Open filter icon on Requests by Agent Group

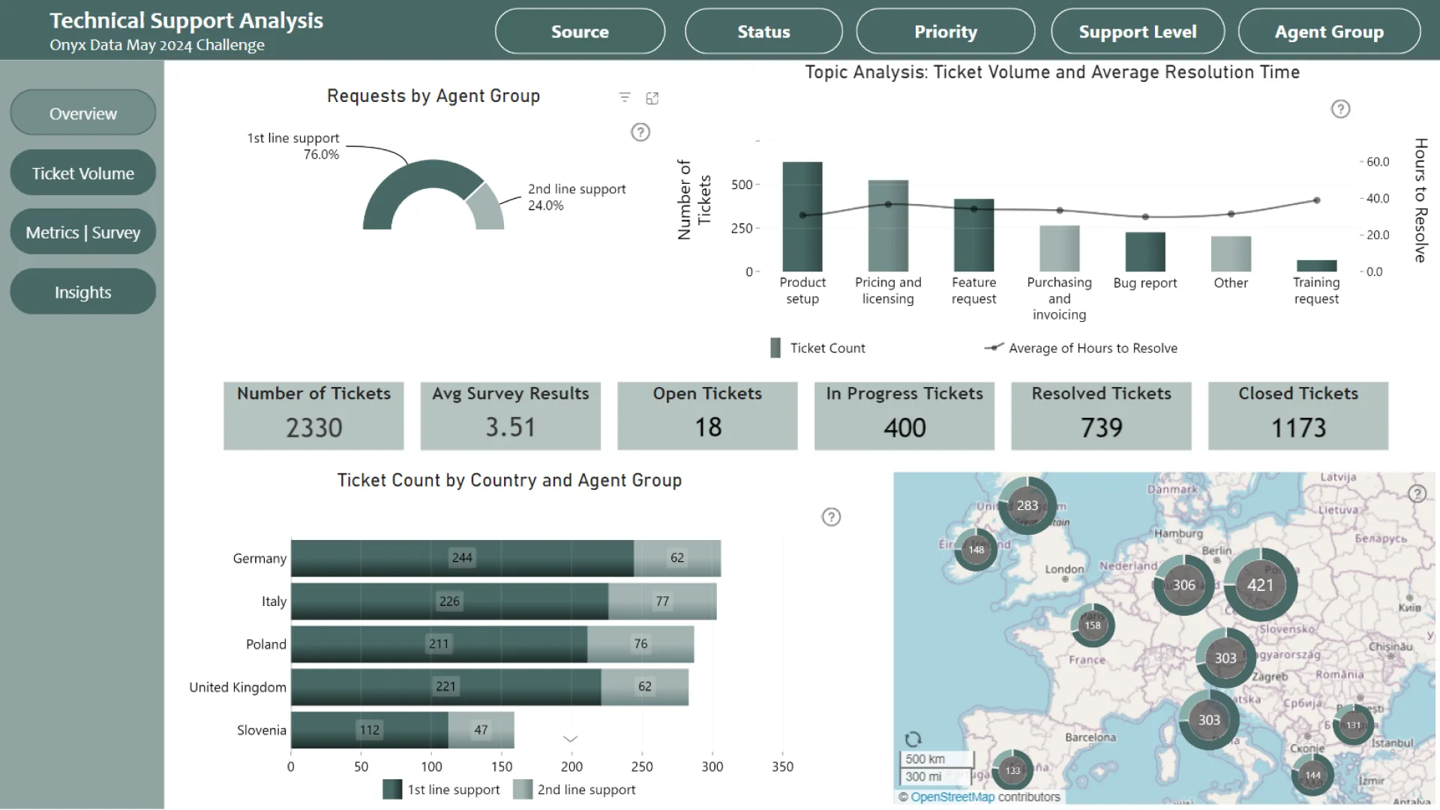(x=625, y=97)
